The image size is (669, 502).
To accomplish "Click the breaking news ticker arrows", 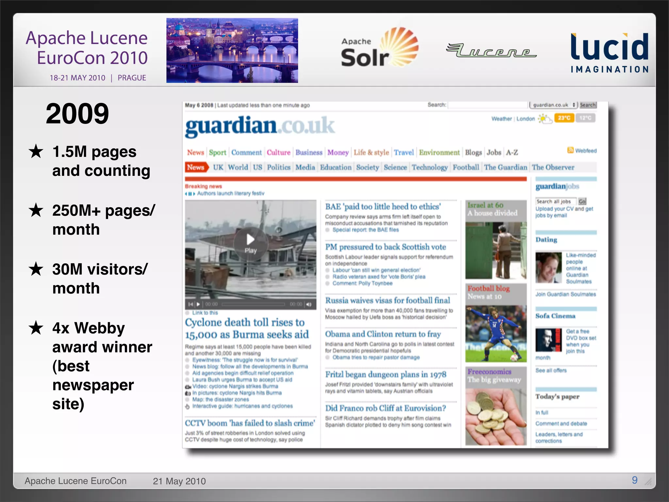I will [190, 194].
